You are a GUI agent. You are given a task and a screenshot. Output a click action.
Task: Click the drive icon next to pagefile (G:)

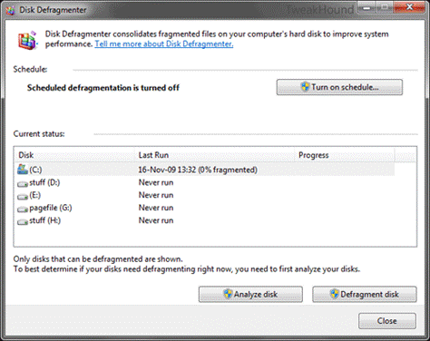[23, 209]
